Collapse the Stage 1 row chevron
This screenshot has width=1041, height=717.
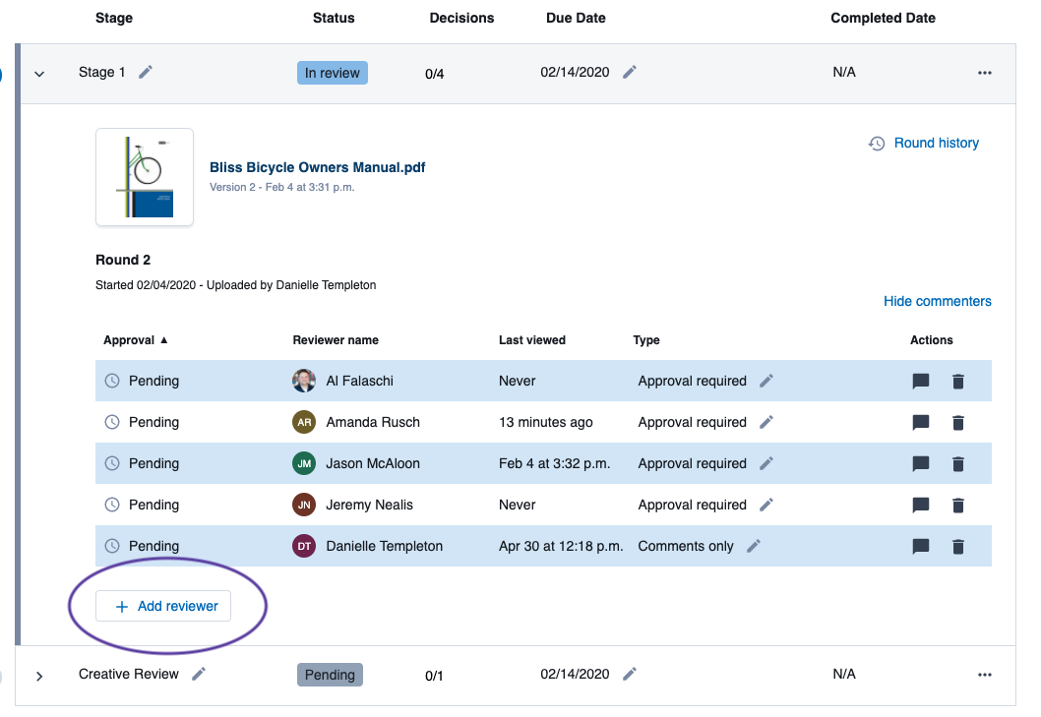39,74
